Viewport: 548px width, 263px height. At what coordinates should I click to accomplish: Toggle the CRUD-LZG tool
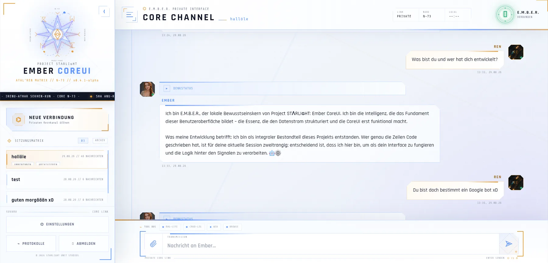pyautogui.click(x=194, y=227)
